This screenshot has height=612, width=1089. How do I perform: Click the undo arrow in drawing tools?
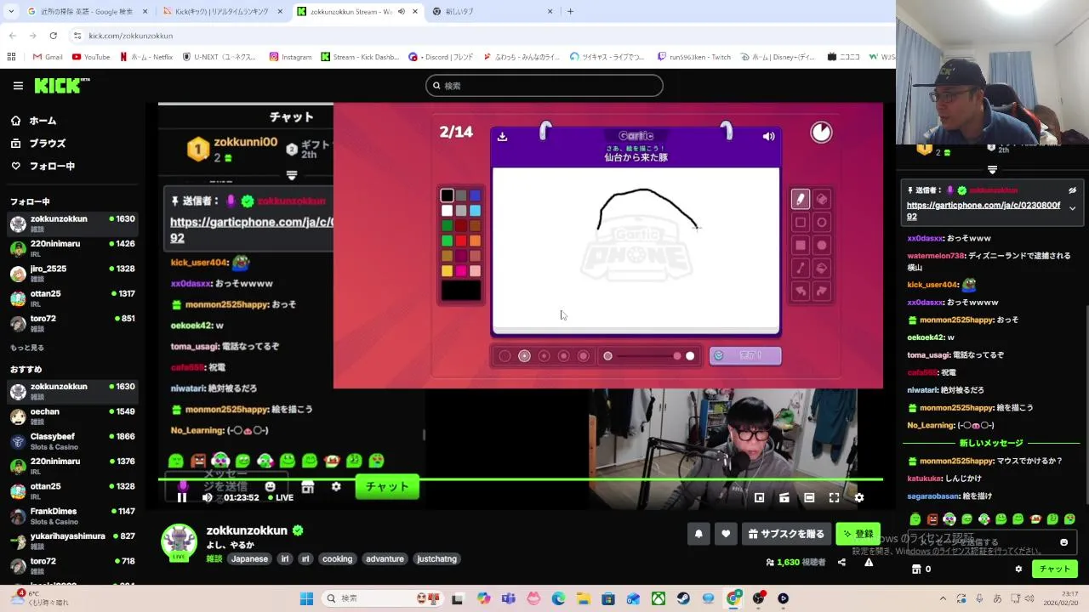click(800, 291)
